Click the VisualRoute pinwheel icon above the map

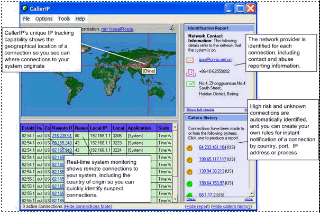pyautogui.click(x=172, y=28)
